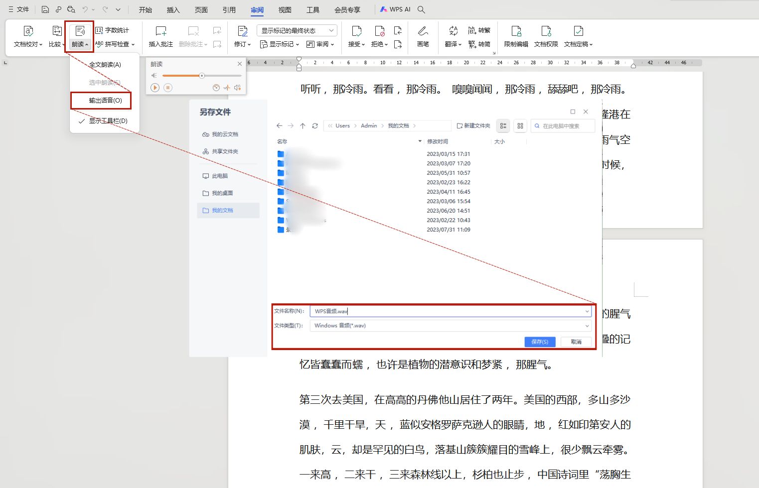Open the 插入 ribbon tab
This screenshot has width=759, height=488.
[173, 9]
